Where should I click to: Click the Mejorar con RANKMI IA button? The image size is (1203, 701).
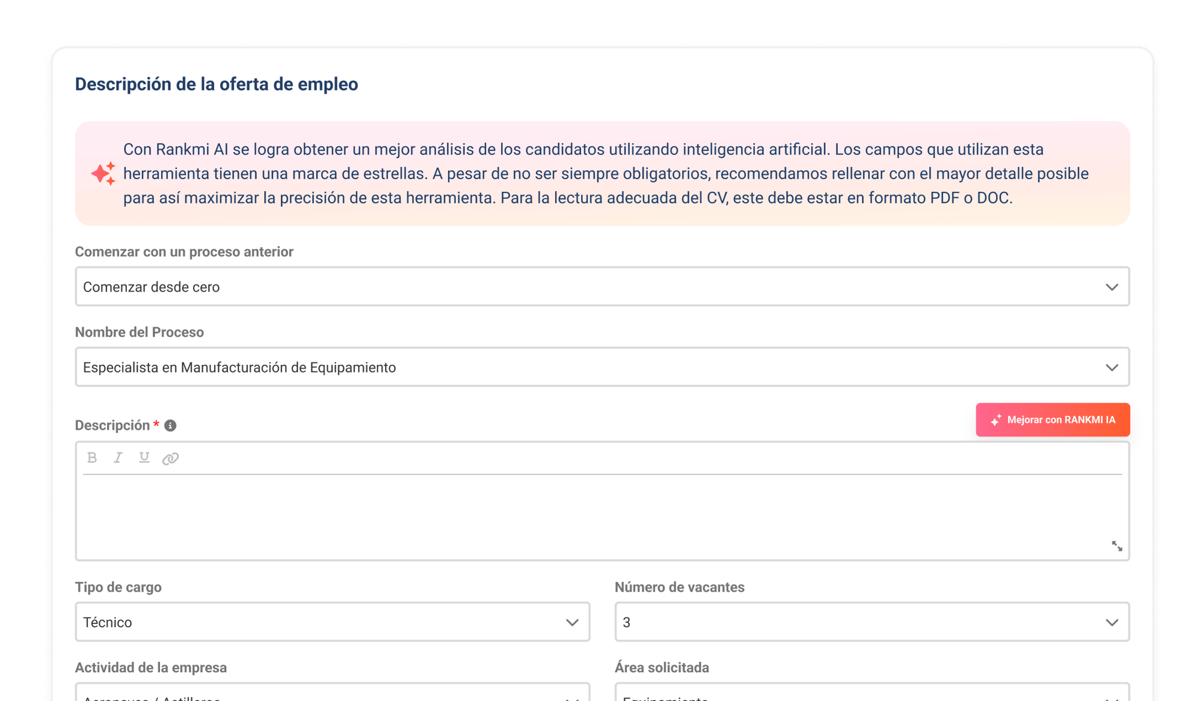(1053, 420)
